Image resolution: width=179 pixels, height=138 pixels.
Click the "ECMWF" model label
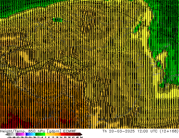tap(70, 131)
